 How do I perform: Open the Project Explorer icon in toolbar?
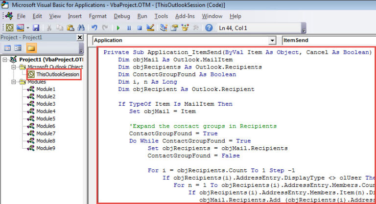(164, 28)
